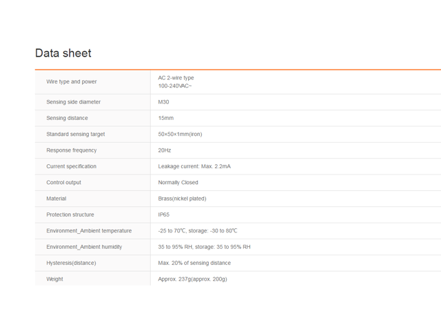The height and width of the screenshot is (331, 441).
Task: Select the "Wire type and power" row label
Action: [x=72, y=81]
